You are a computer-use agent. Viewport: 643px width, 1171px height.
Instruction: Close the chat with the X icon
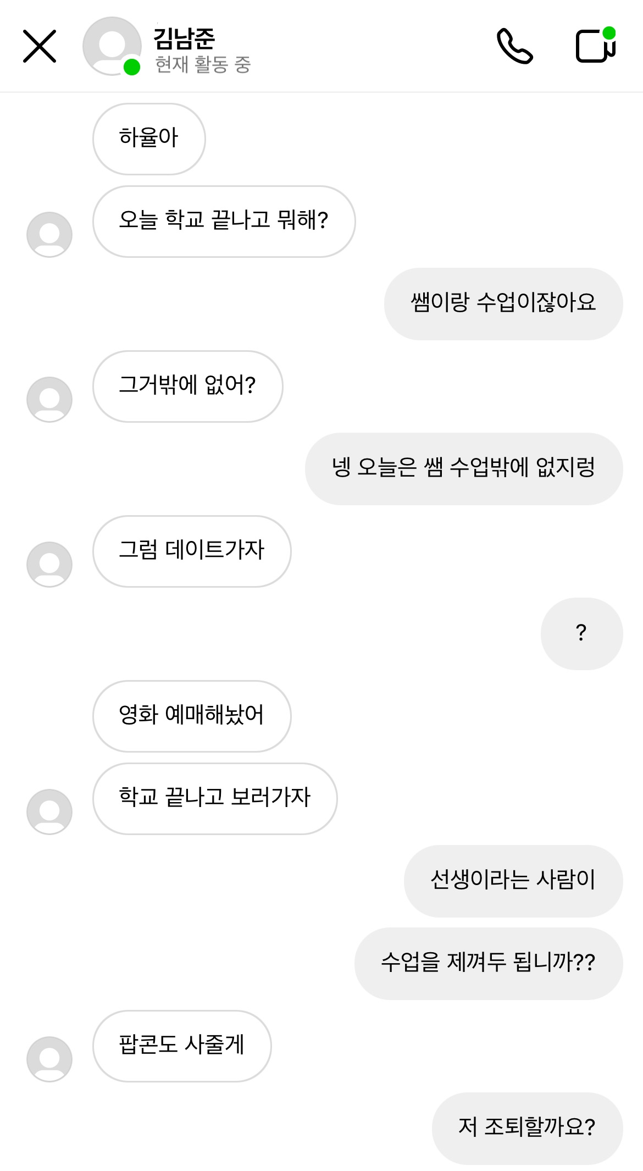click(40, 46)
